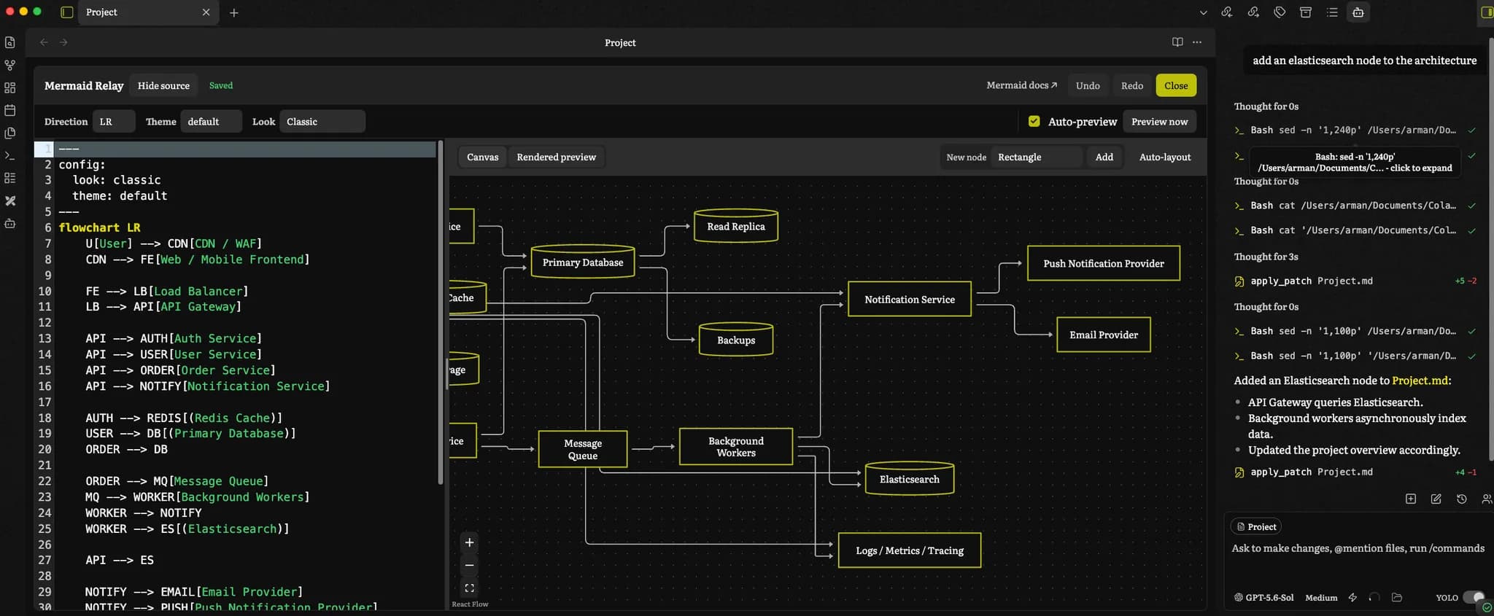Image resolution: width=1494 pixels, height=616 pixels.
Task: Open the terminal prompt sidebar icon
Action: click(10, 155)
